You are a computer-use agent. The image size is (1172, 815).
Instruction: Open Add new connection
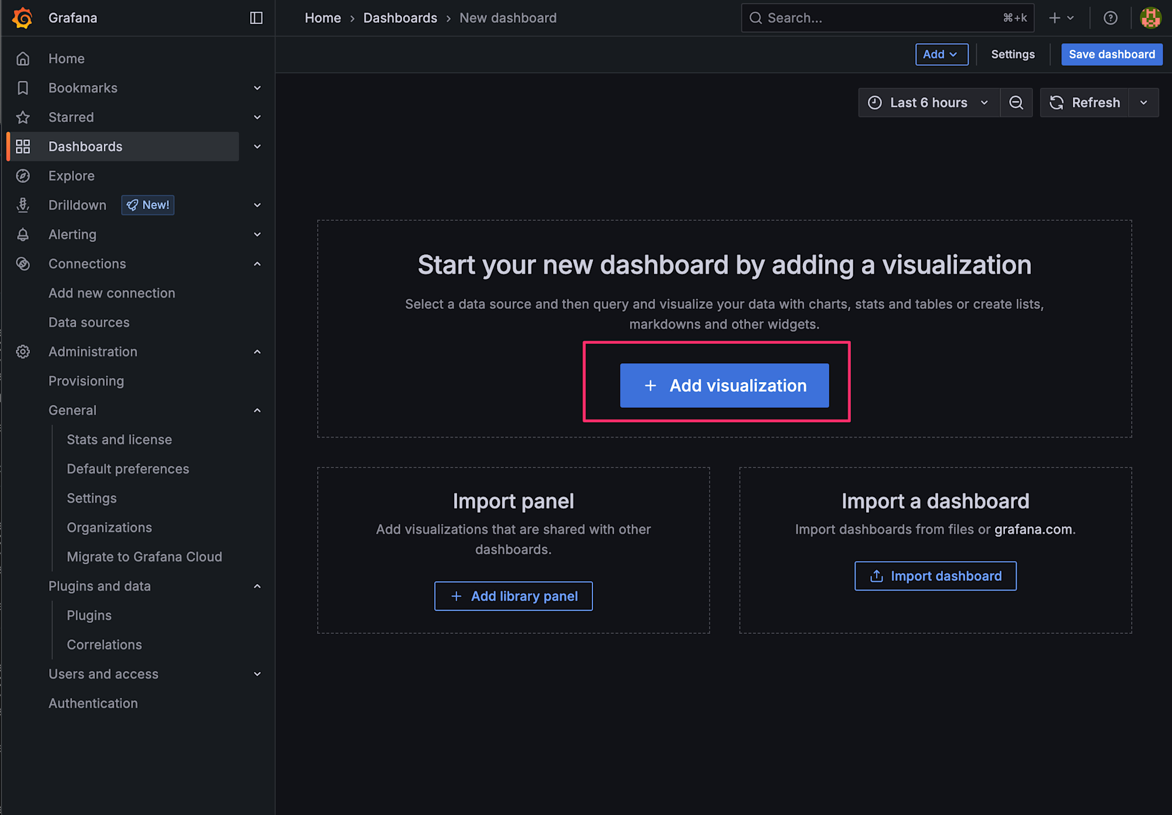[112, 293]
